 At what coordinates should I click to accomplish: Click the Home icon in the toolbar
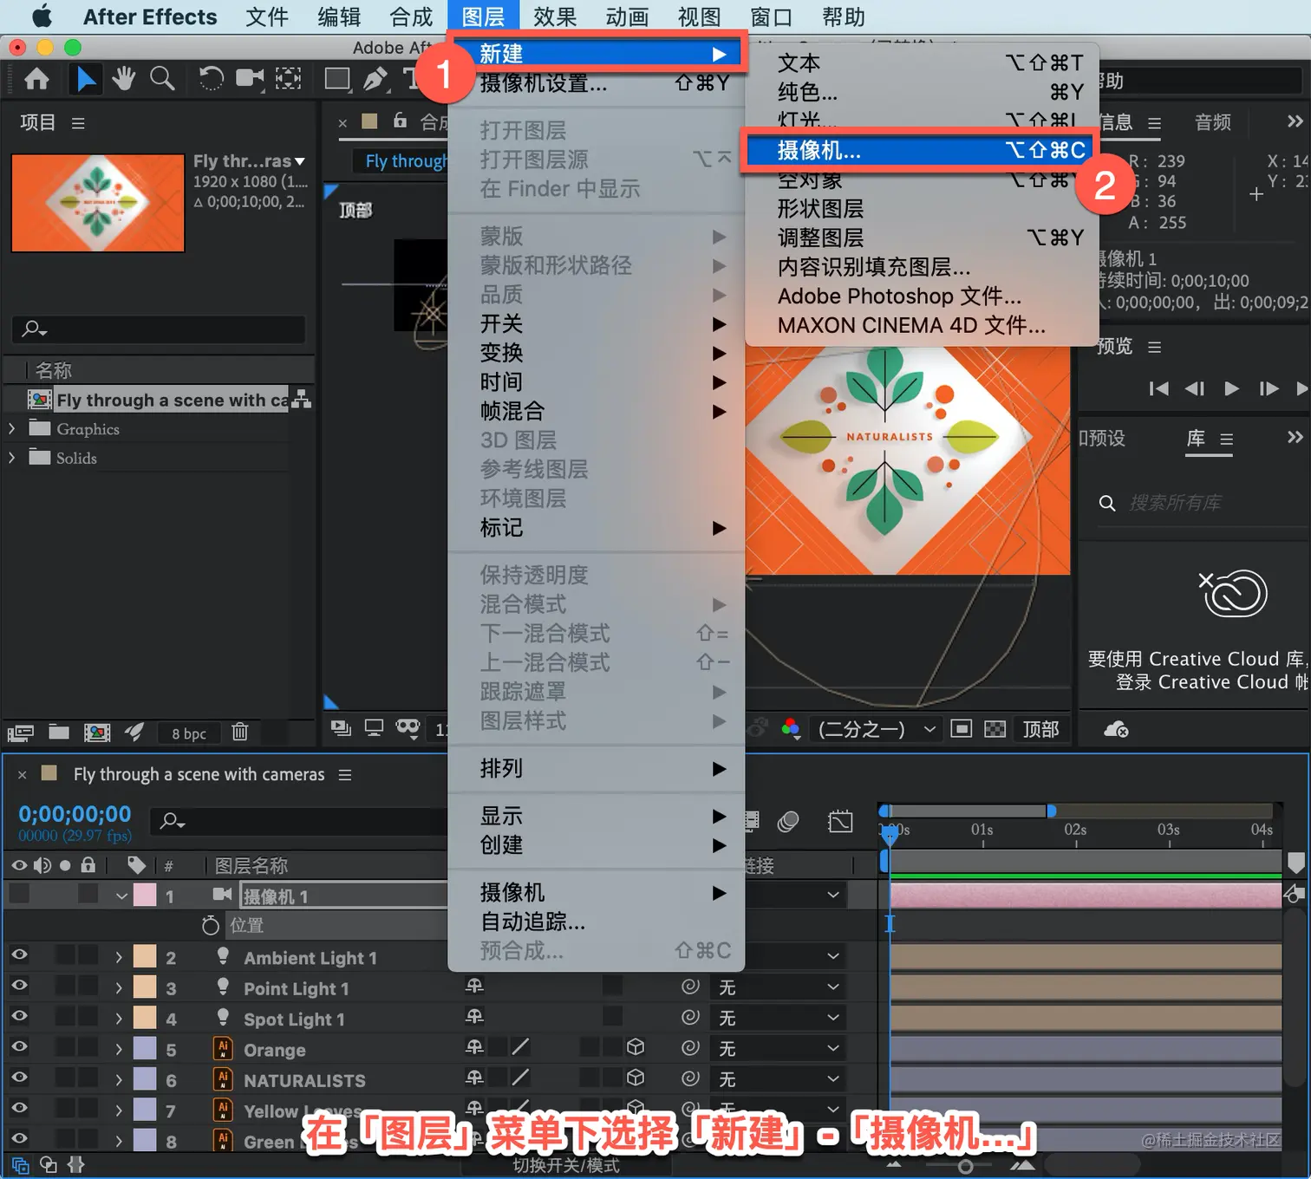(x=36, y=80)
